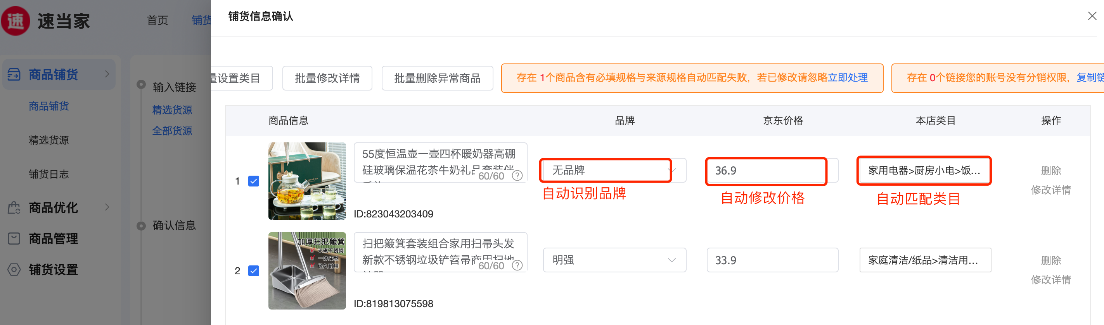Open 铺货日志 in the sidebar

pyautogui.click(x=48, y=174)
